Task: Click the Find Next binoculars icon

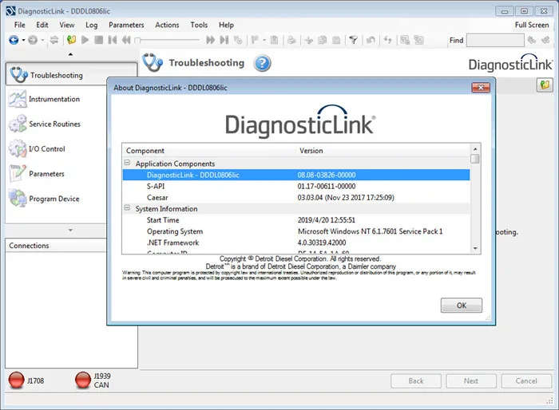Action: pos(545,40)
